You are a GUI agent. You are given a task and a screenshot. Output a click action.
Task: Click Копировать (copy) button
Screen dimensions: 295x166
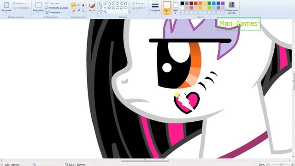pyautogui.click(x=21, y=8)
